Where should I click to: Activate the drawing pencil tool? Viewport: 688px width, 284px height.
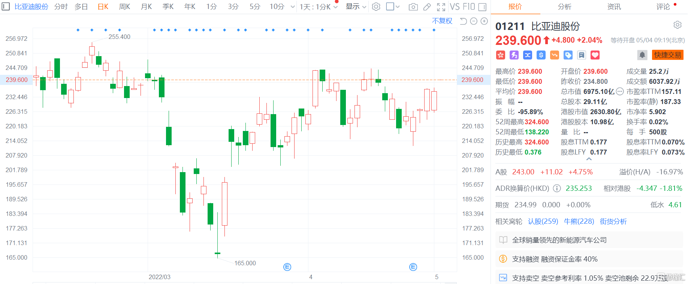tap(427, 7)
